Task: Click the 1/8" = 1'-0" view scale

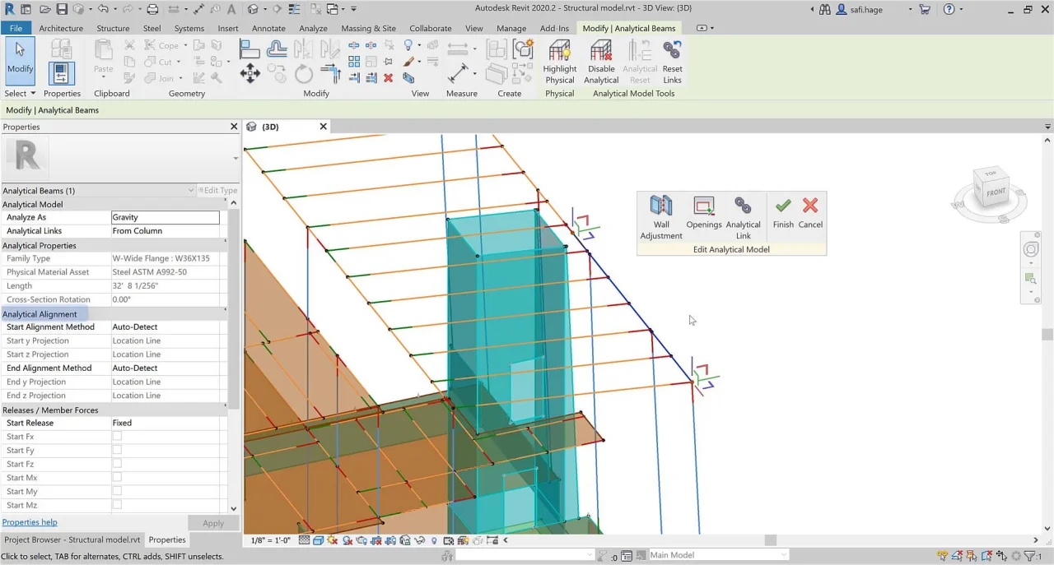Action: pos(271,541)
